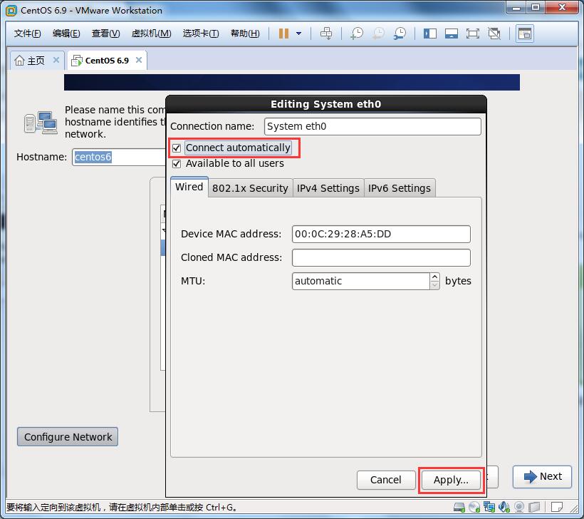Open the 帮助(H) menu
Screen dimensions: 584x519
point(245,34)
